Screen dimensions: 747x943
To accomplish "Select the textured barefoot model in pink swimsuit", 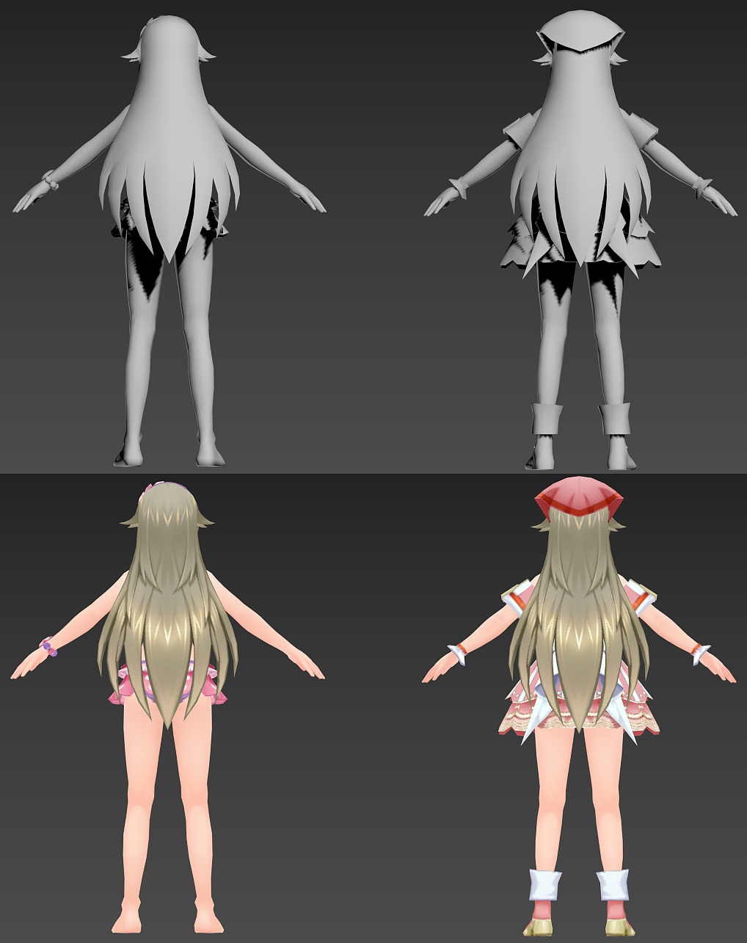I will [168, 709].
